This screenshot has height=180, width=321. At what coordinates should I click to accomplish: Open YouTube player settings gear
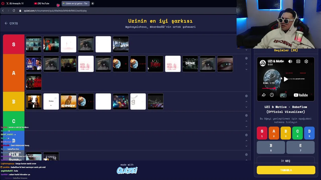(x=306, y=61)
